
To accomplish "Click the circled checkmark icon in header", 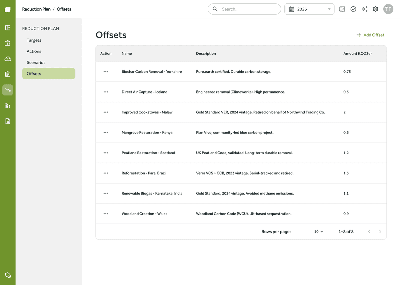I will tap(353, 9).
